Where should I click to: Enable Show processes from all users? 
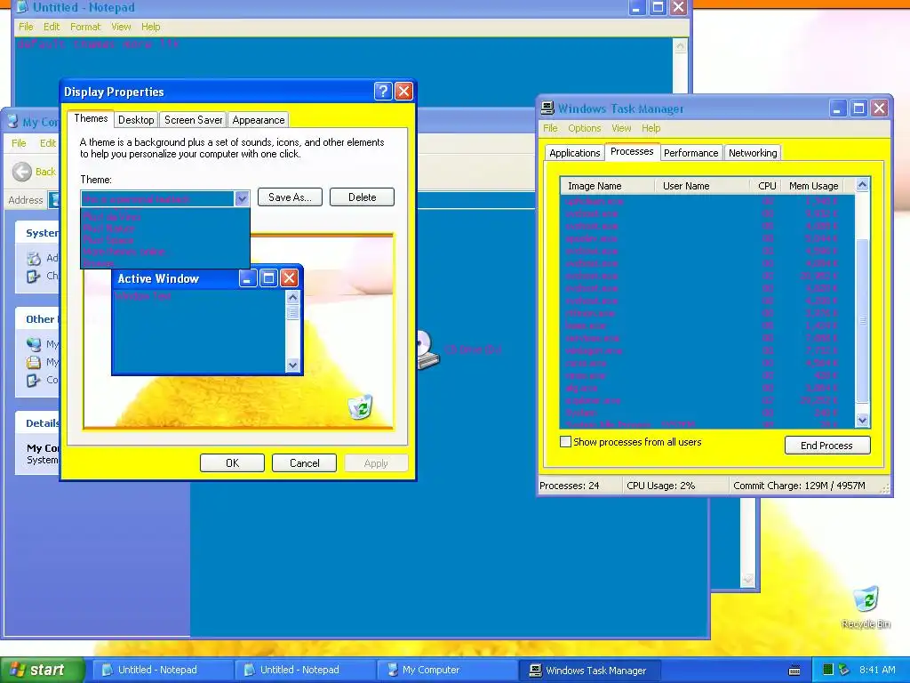(x=565, y=441)
